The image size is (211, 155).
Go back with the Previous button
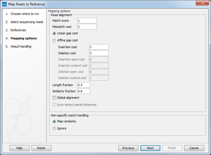(x=128, y=148)
